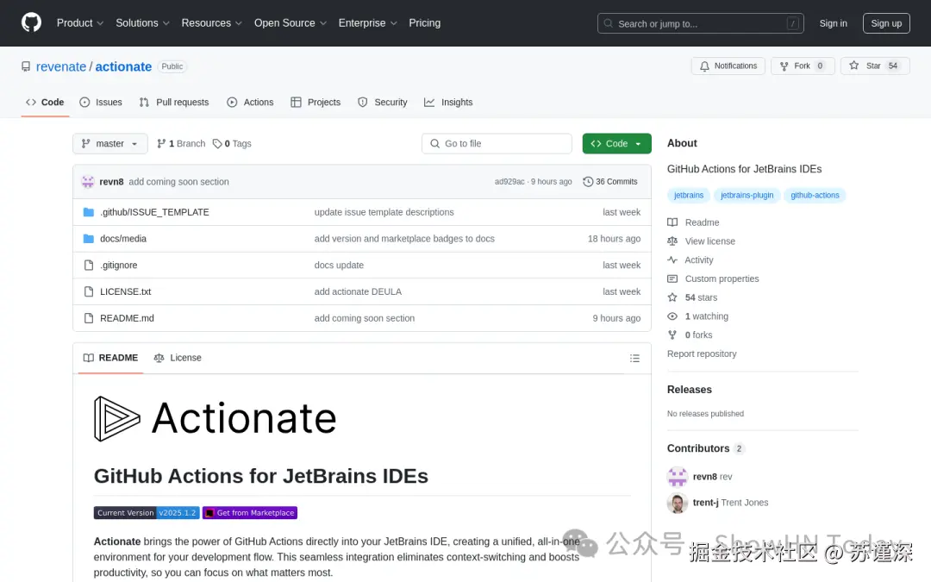Click the branch icon beside 1 Branch
The image size is (931, 582).
point(161,144)
